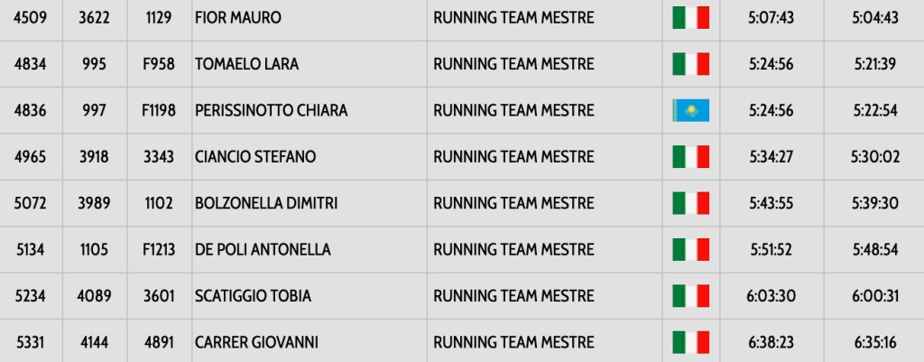Image resolution: width=924 pixels, height=362 pixels.
Task: Click the Italian flag beside Bolzonella Dimitri
Action: tap(690, 203)
